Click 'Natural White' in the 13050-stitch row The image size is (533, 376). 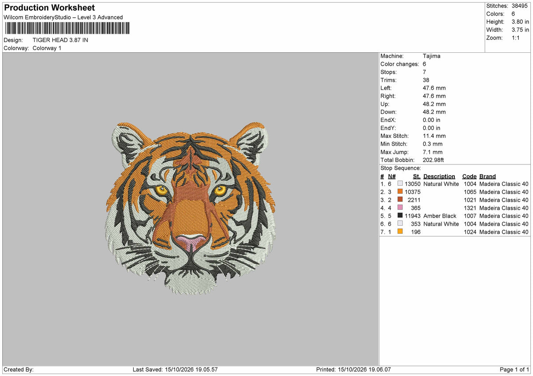pyautogui.click(x=441, y=184)
